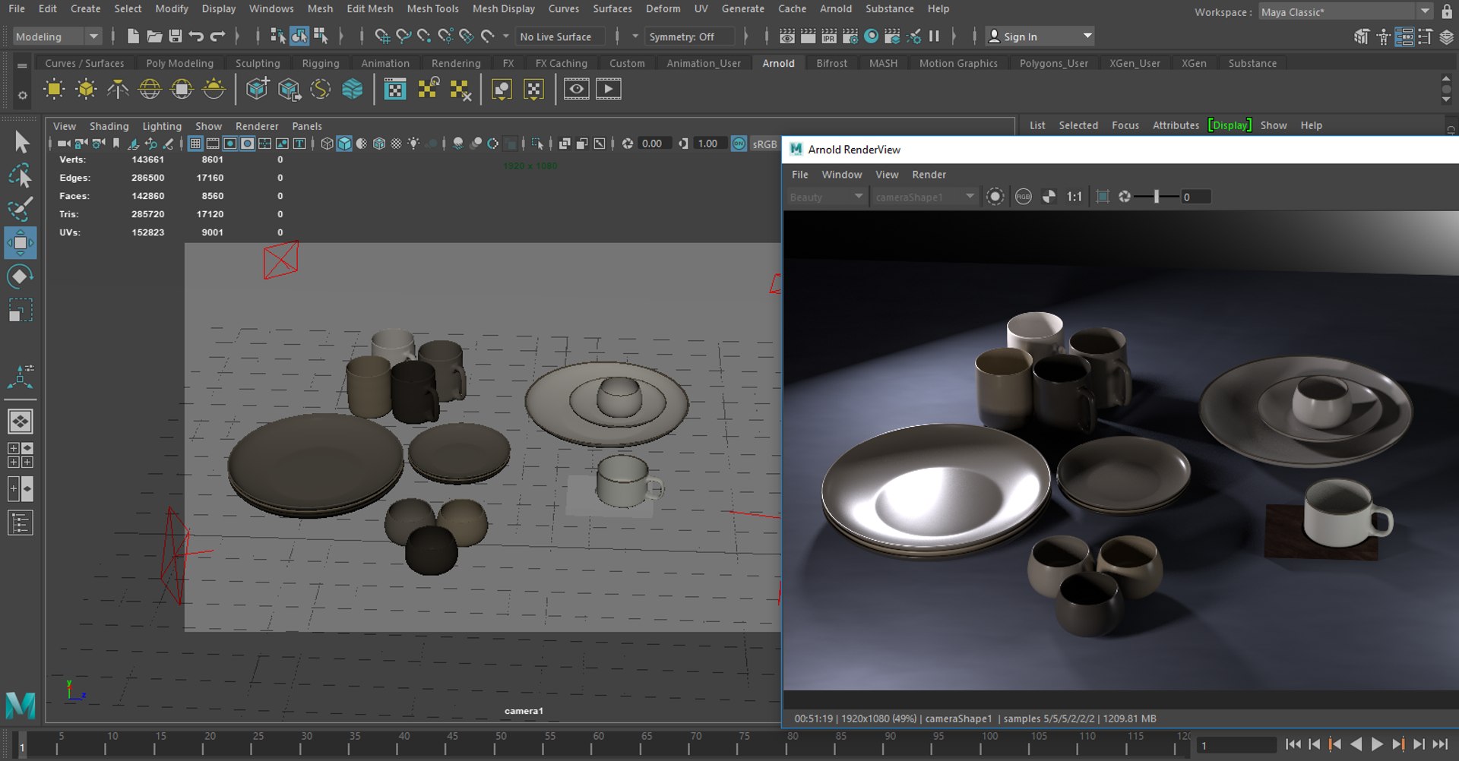The height and width of the screenshot is (761, 1459).
Task: Create Arnold Skydome light
Action: [150, 90]
